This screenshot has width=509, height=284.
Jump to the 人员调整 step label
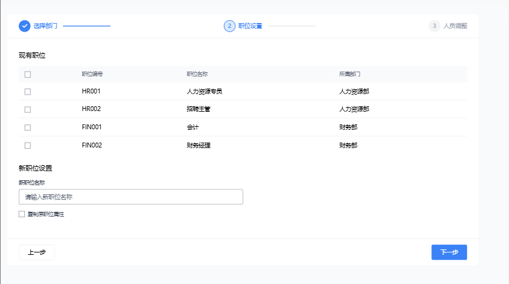coord(455,26)
